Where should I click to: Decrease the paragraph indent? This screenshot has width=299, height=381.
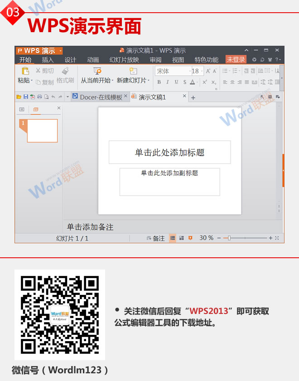246,71
